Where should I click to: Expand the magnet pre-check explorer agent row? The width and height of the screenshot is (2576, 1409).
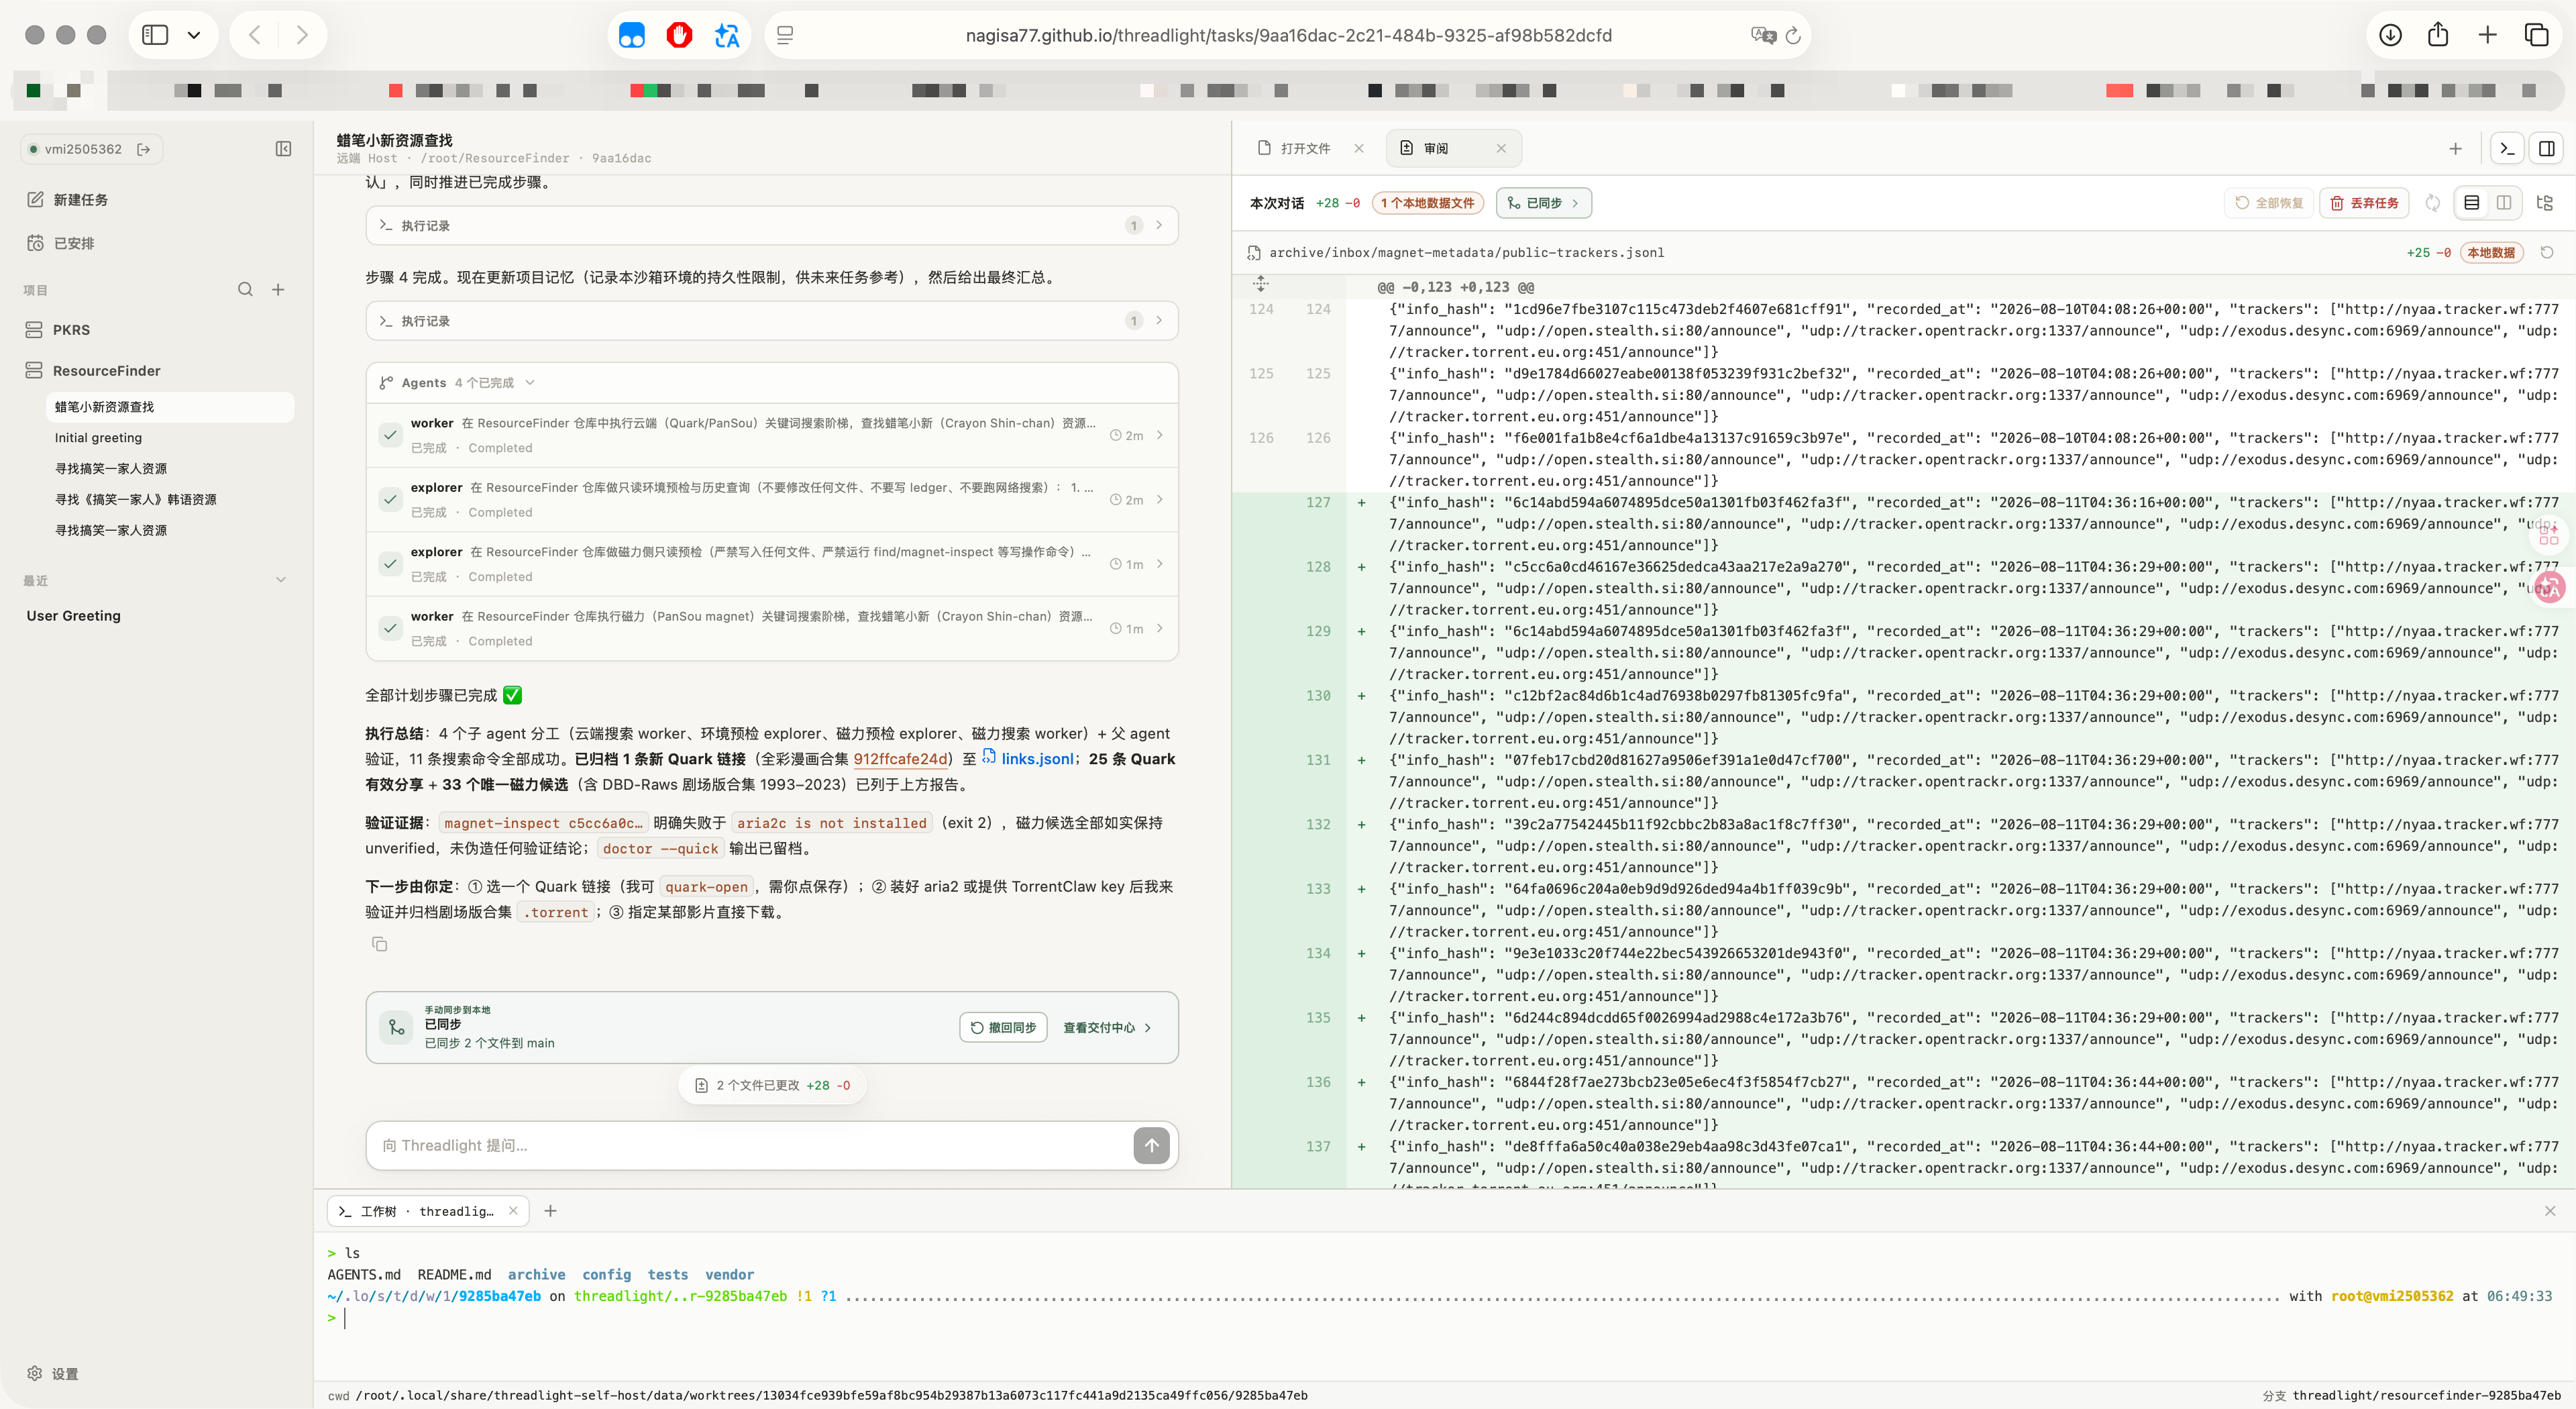coord(772,564)
